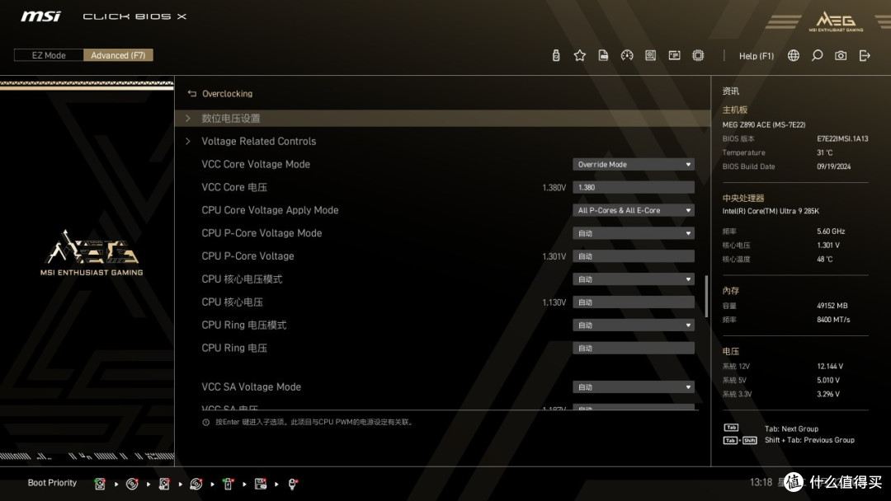This screenshot has height=501, width=891.
Task: Click the CPU chip toolbar icon
Action: (698, 55)
